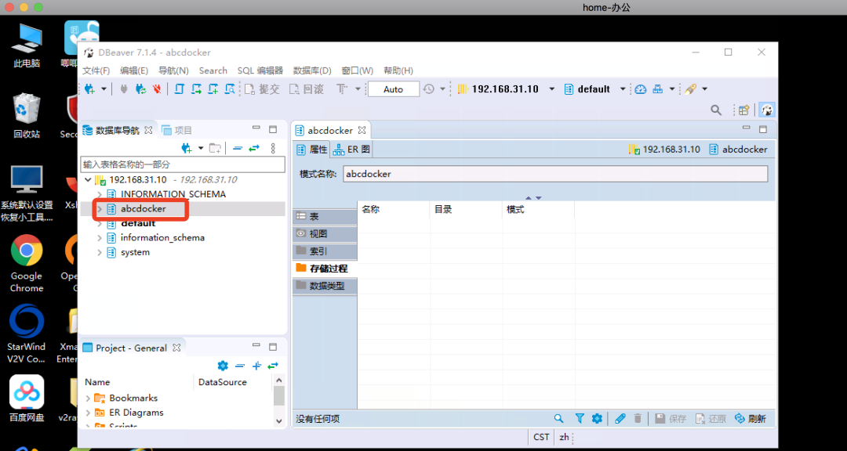Open the 编辑(E) menu
The width and height of the screenshot is (847, 451).
click(x=134, y=70)
